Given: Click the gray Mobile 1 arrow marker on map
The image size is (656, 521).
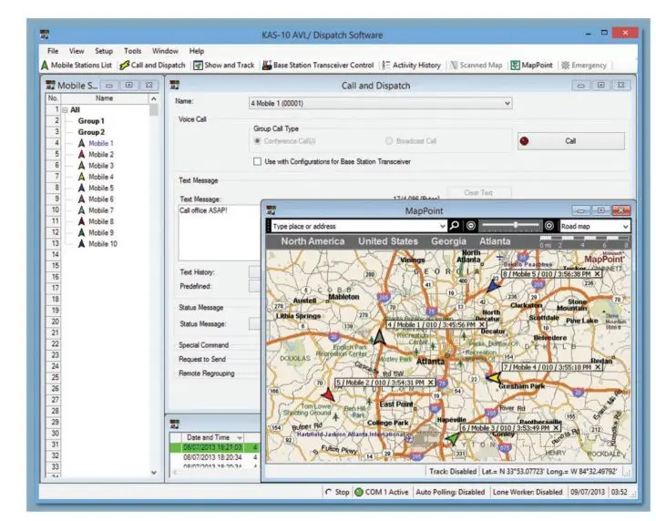Looking at the screenshot, I should [x=379, y=337].
